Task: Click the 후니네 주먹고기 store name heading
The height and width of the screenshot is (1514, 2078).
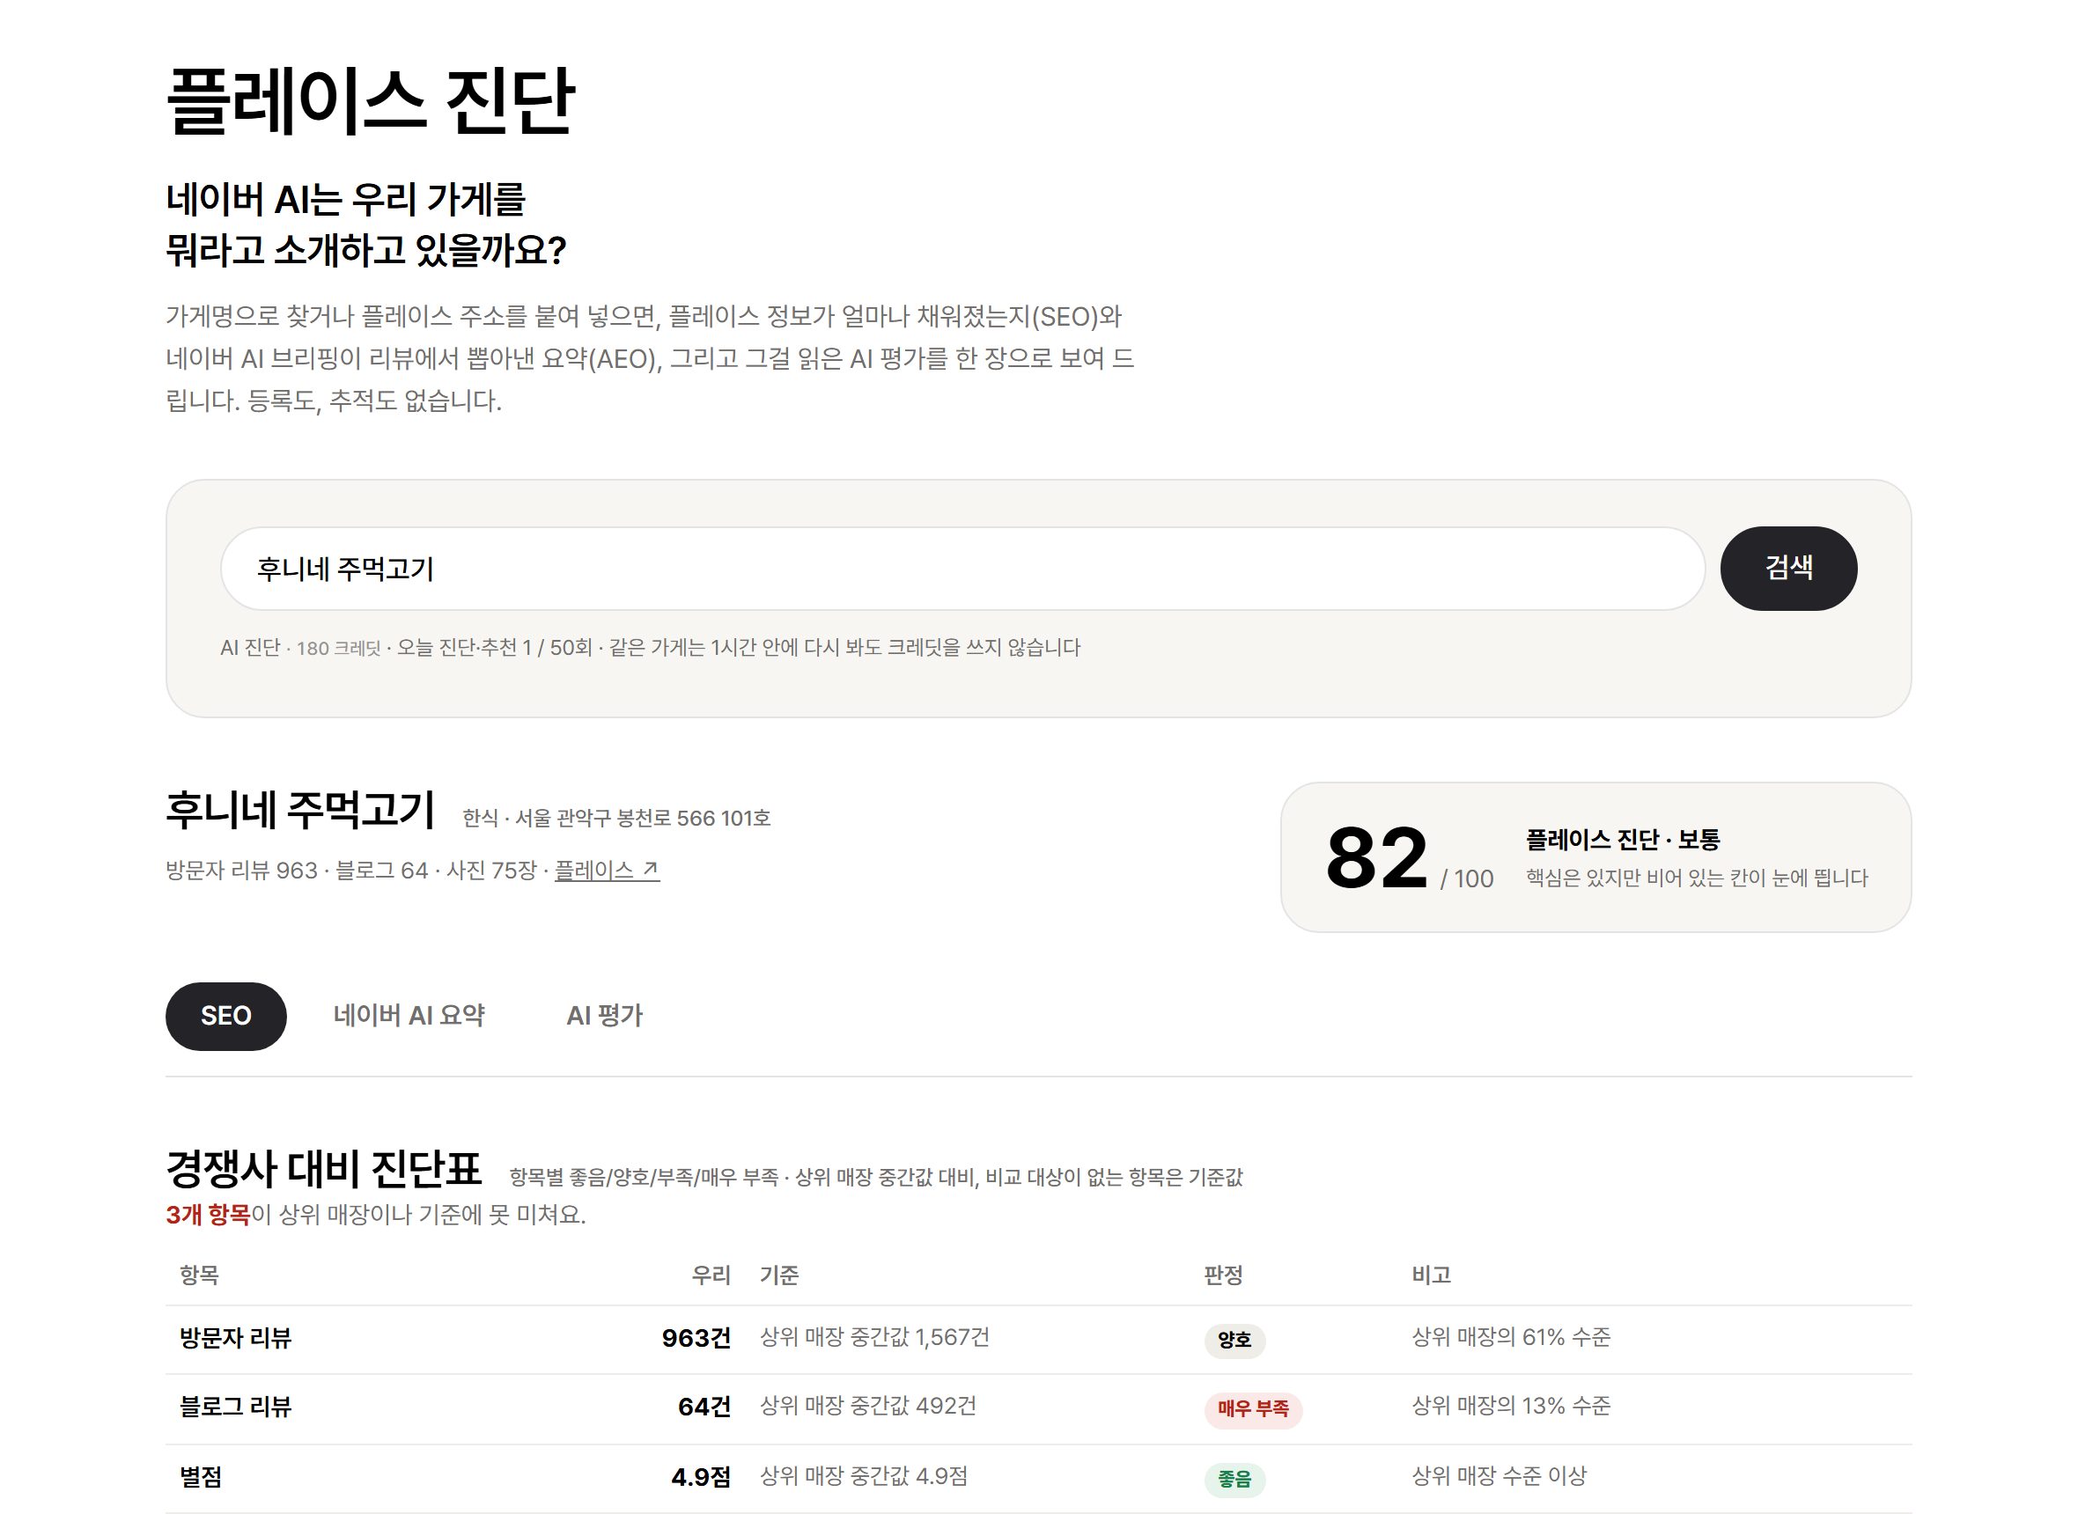Action: pyautogui.click(x=299, y=810)
